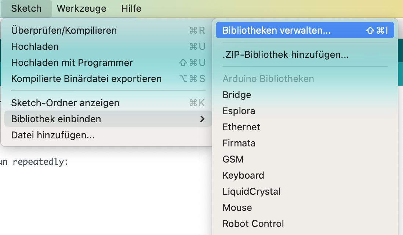The width and height of the screenshot is (403, 235).
Task: Include the Ethernet library
Action: [241, 127]
